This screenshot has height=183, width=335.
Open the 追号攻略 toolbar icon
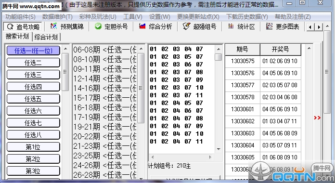pos(10,26)
